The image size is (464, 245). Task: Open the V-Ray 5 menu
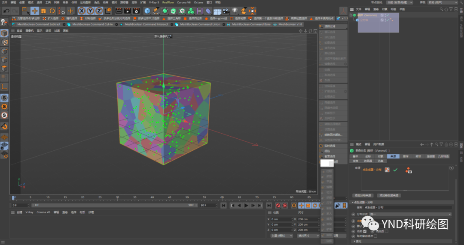(154, 3)
